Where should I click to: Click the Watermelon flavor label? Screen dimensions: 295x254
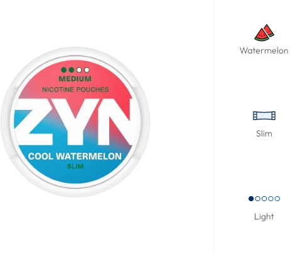(264, 50)
